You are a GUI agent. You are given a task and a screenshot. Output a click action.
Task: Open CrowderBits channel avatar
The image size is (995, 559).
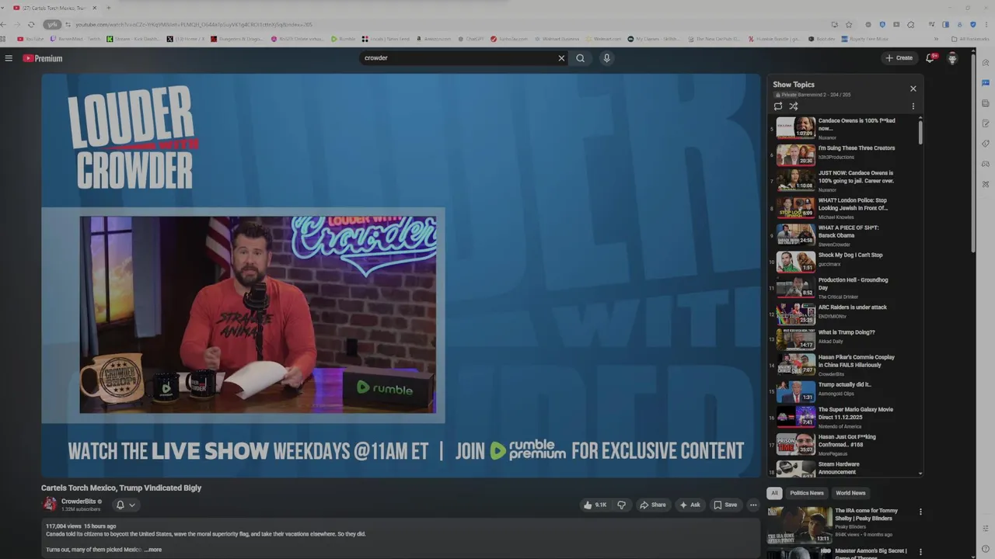click(50, 504)
